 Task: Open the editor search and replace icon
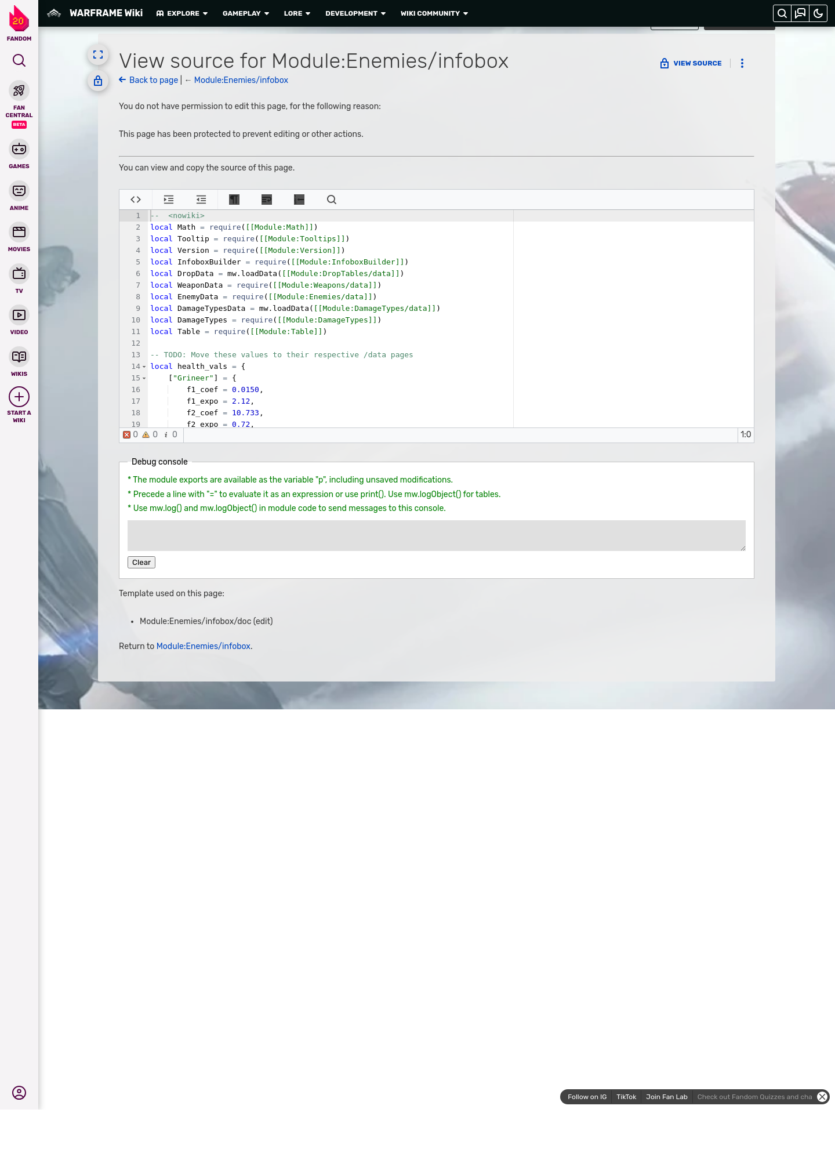click(x=332, y=200)
